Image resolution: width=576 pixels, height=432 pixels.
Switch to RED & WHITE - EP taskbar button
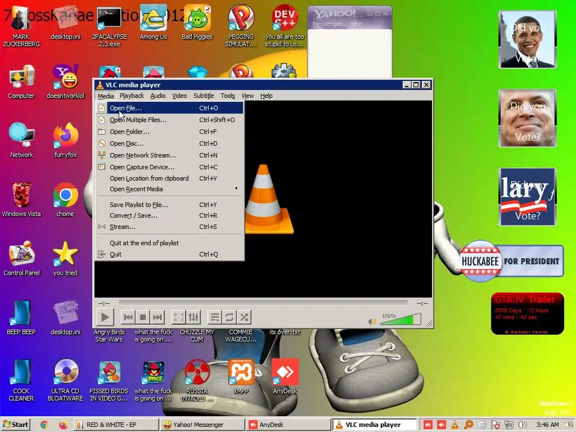[x=116, y=425]
